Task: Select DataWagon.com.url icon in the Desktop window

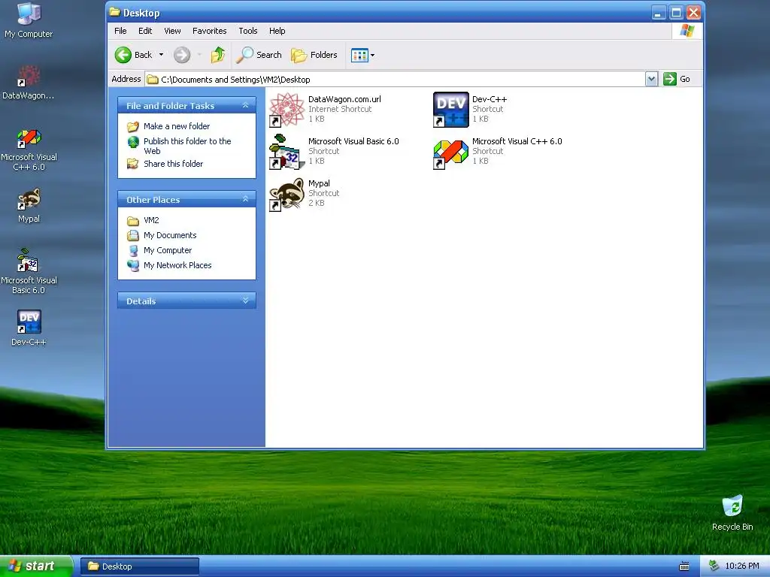Action: [286, 110]
